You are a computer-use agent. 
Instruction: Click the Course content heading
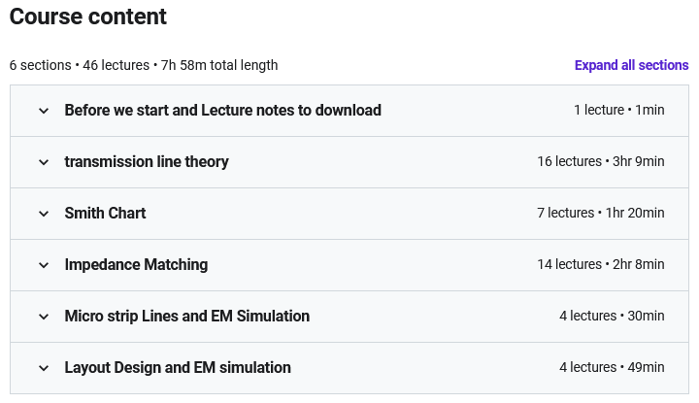pos(88,17)
